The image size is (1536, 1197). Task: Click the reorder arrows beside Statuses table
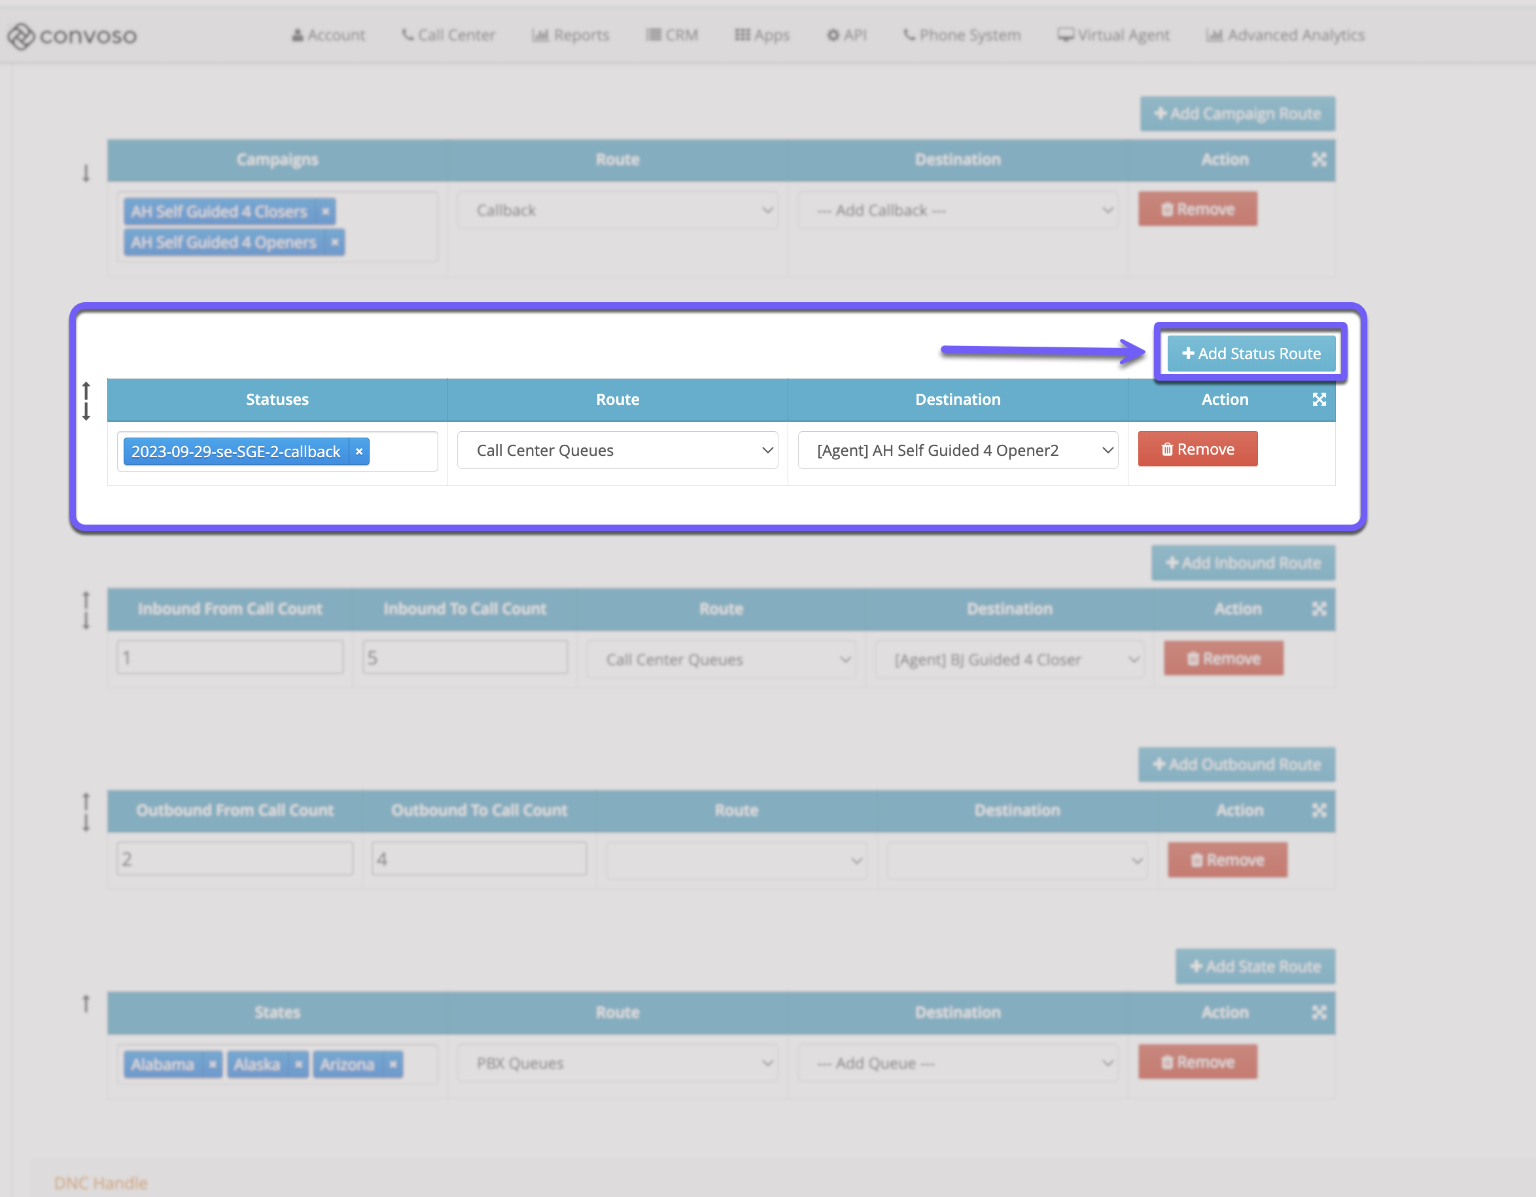86,401
